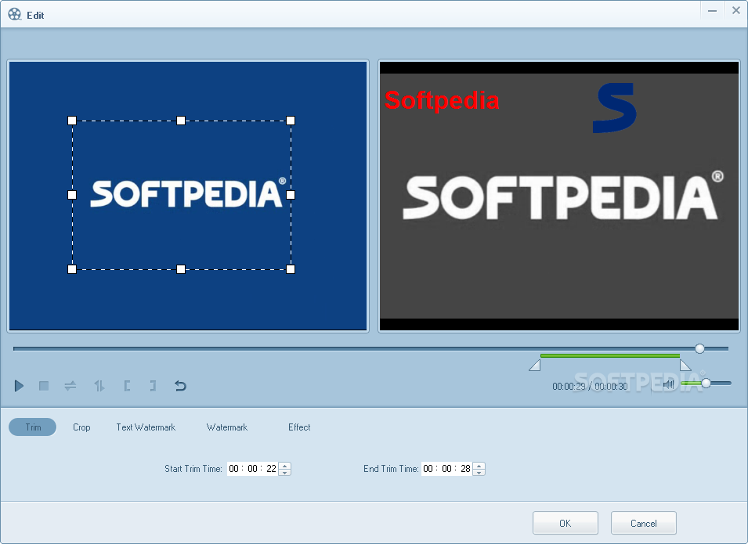The image size is (748, 544).
Task: Set trim start with left bracket icon
Action: pyautogui.click(x=127, y=386)
